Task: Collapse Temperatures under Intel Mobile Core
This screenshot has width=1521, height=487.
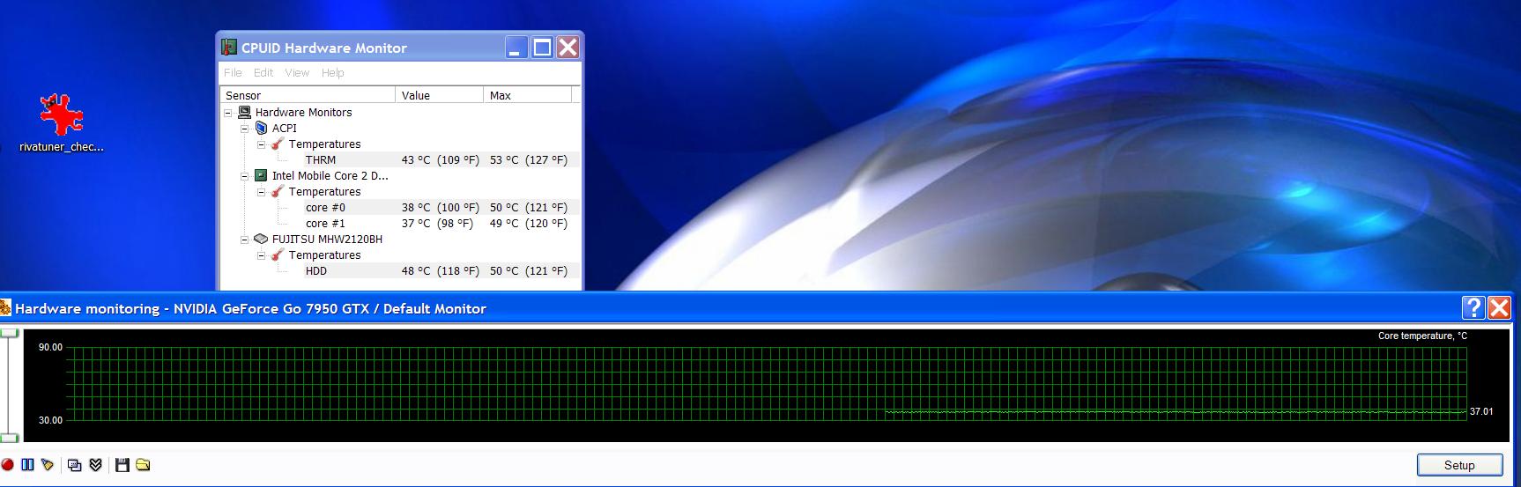Action: 262,192
